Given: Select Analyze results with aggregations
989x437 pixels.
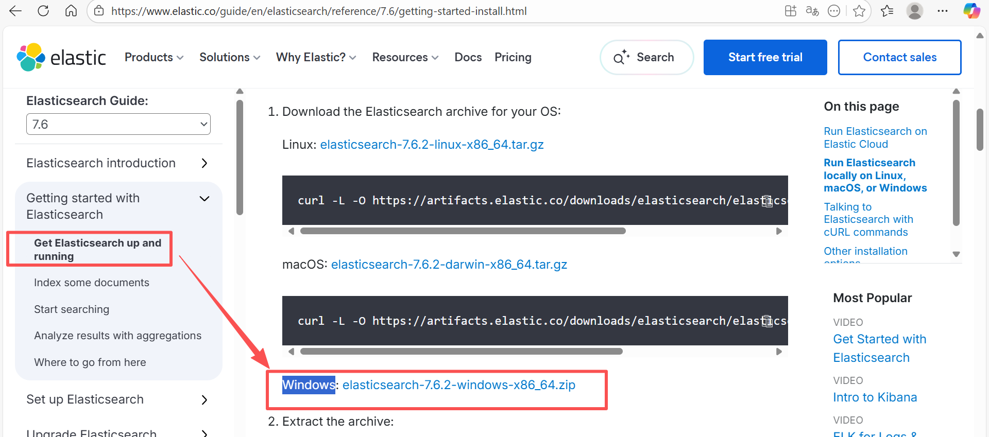Looking at the screenshot, I should pos(117,336).
